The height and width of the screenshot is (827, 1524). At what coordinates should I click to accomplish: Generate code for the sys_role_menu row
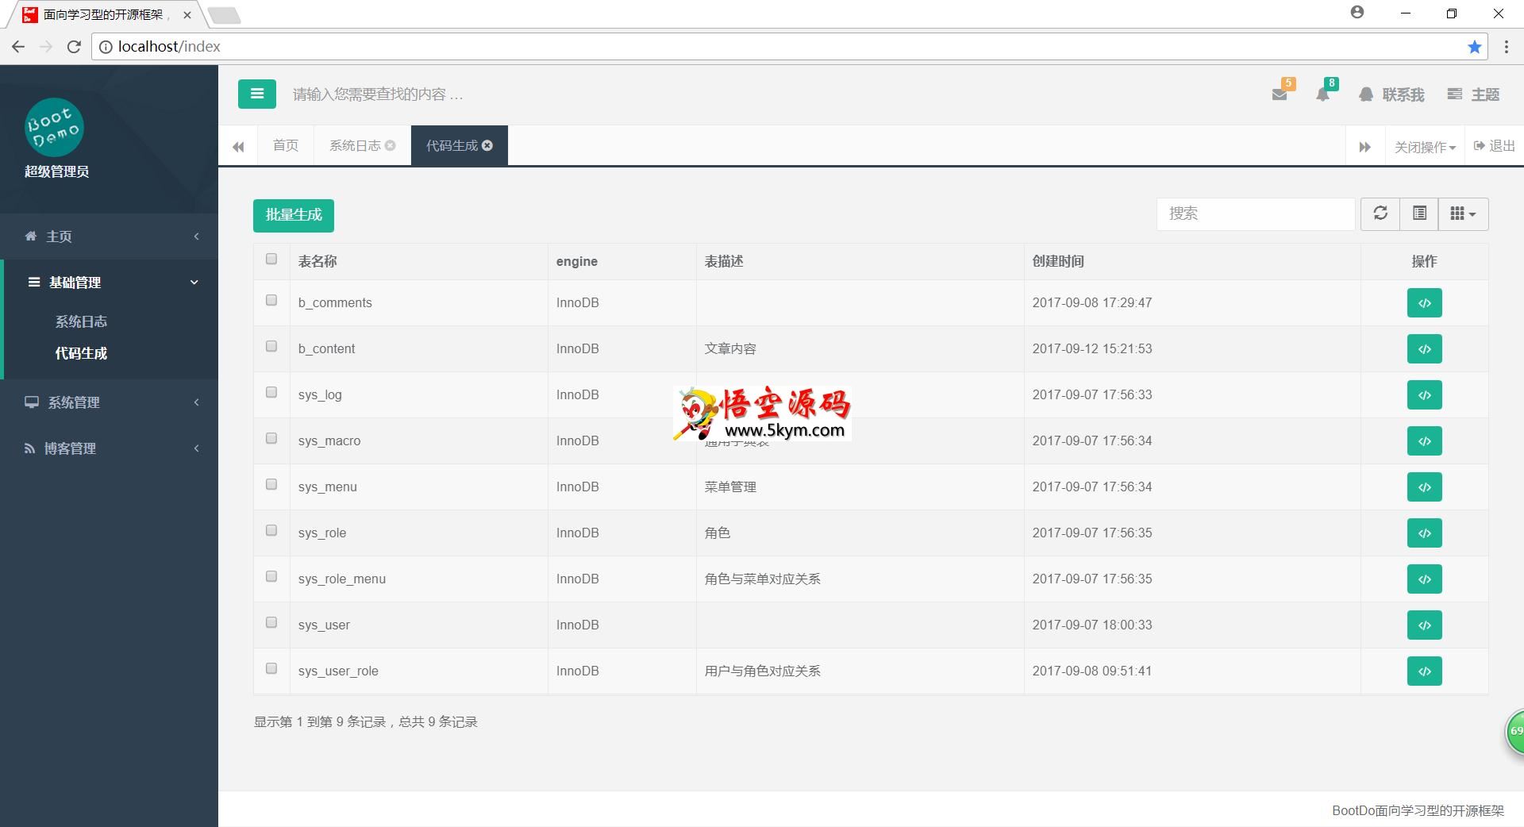click(1424, 579)
